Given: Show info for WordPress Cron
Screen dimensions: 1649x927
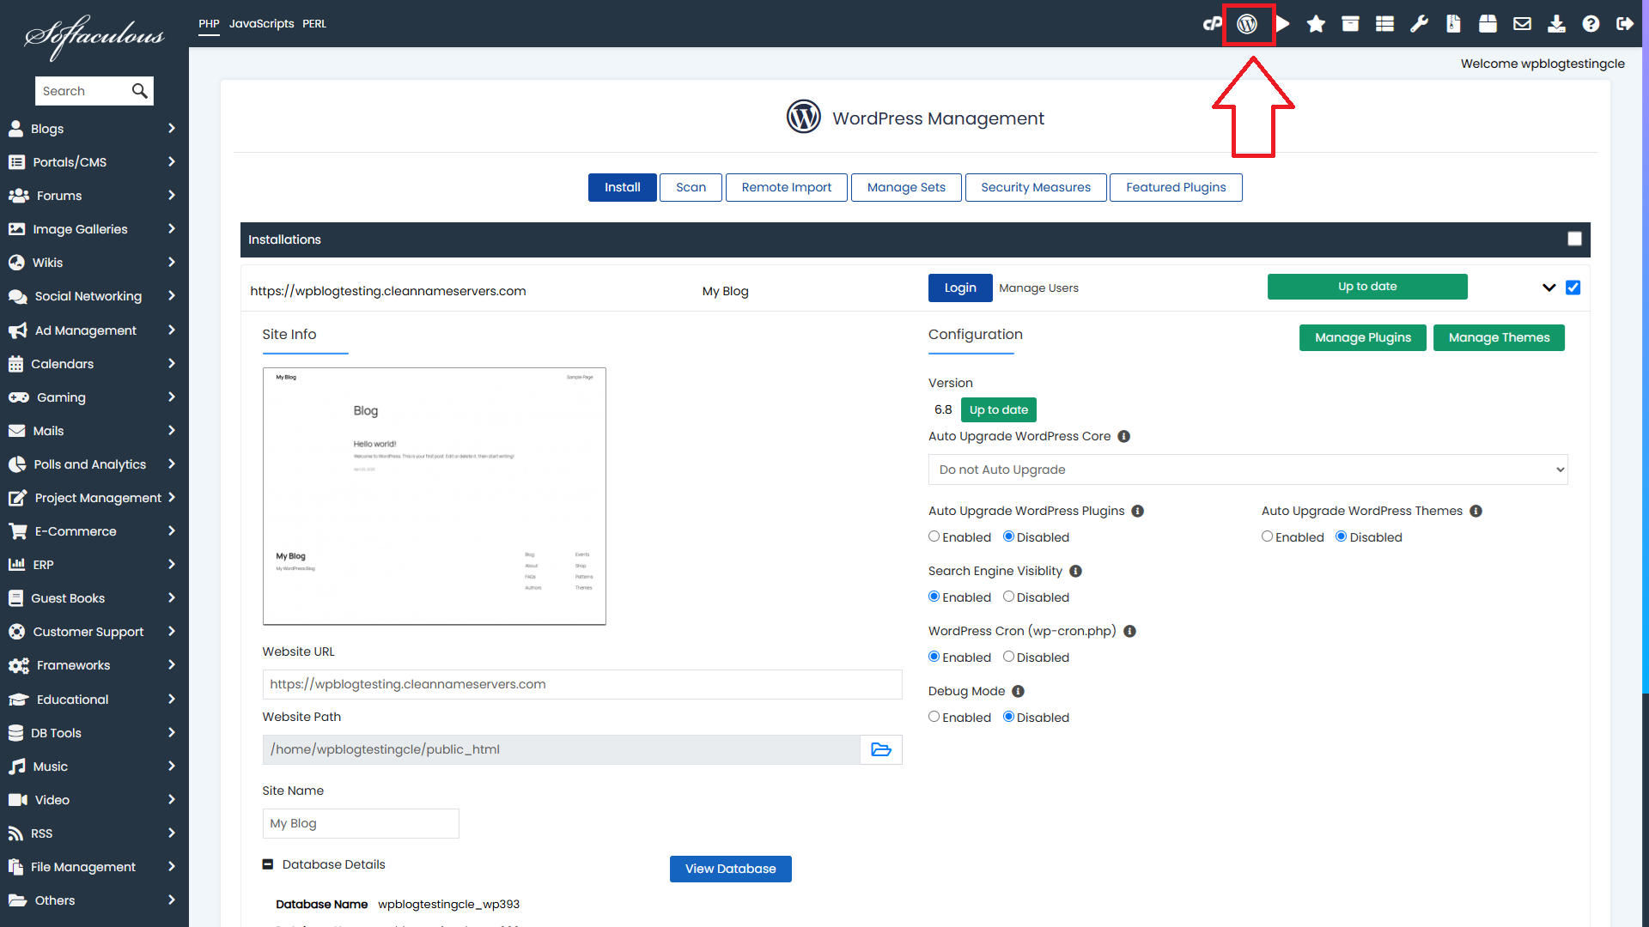Looking at the screenshot, I should tap(1129, 632).
